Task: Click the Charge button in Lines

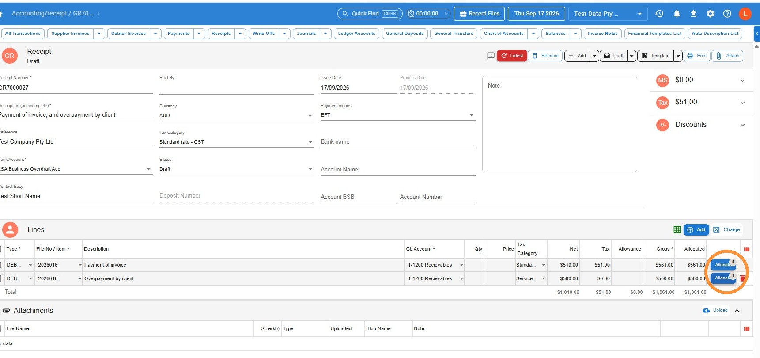Action: (726, 230)
